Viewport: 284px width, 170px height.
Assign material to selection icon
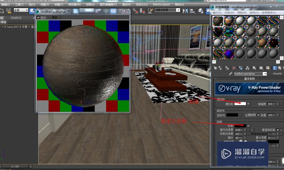pyautogui.click(x=227, y=68)
